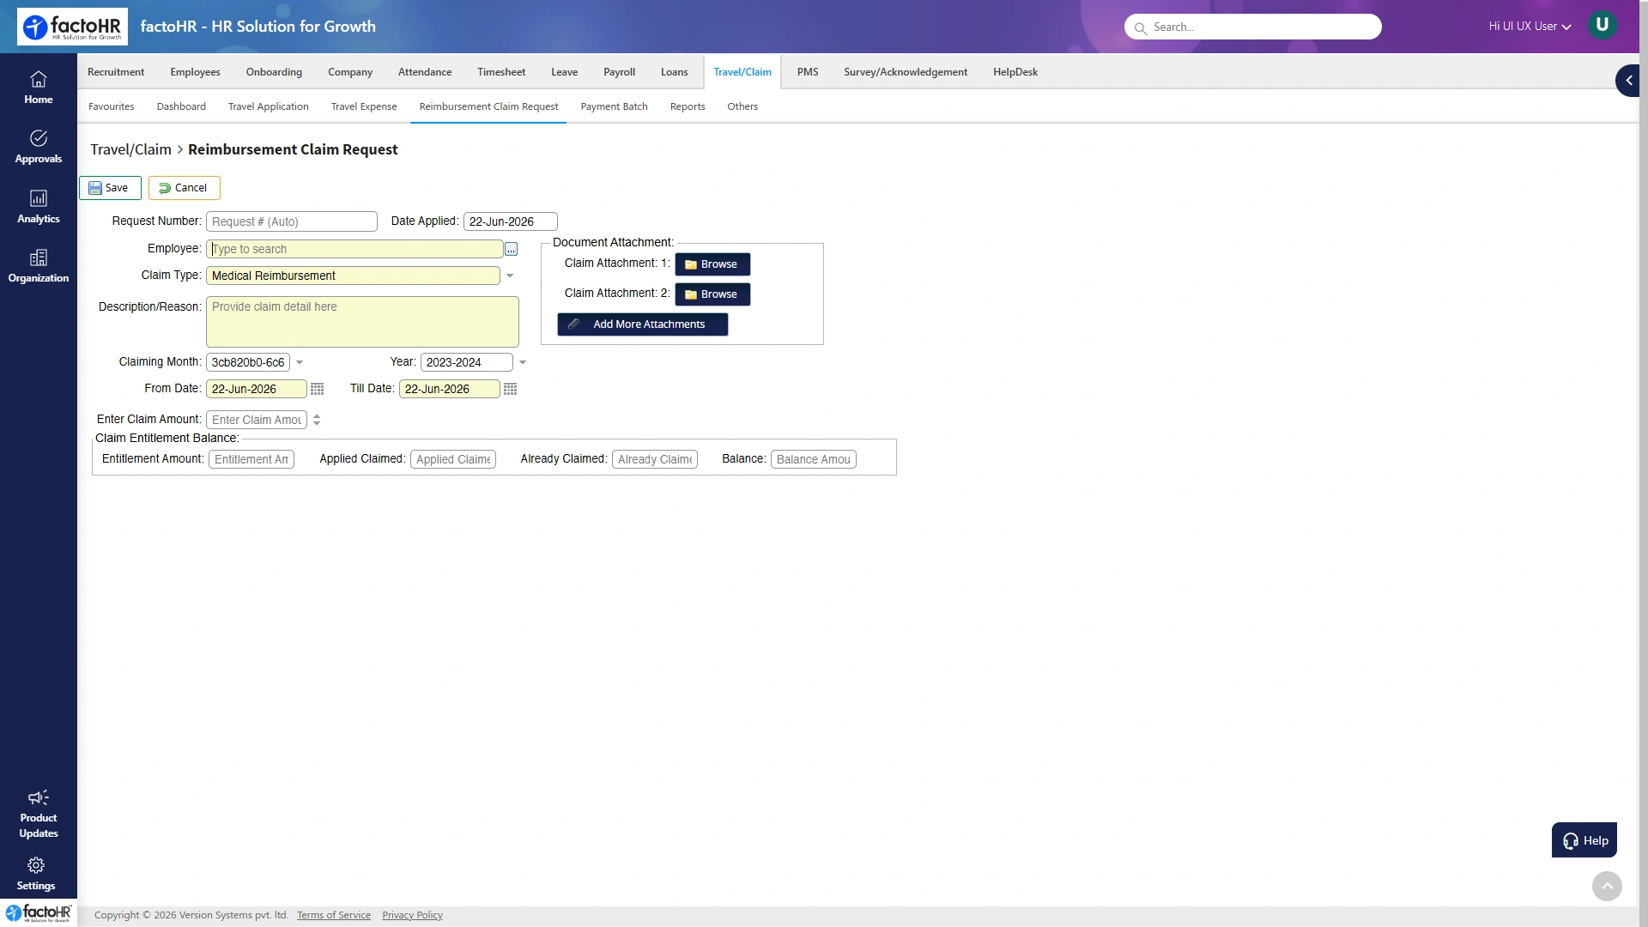Click the Travel/Claim breadcrumb text
Image resolution: width=1648 pixels, height=927 pixels.
click(130, 149)
